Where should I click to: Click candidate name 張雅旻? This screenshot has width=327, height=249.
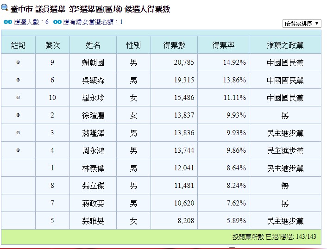[93, 221]
